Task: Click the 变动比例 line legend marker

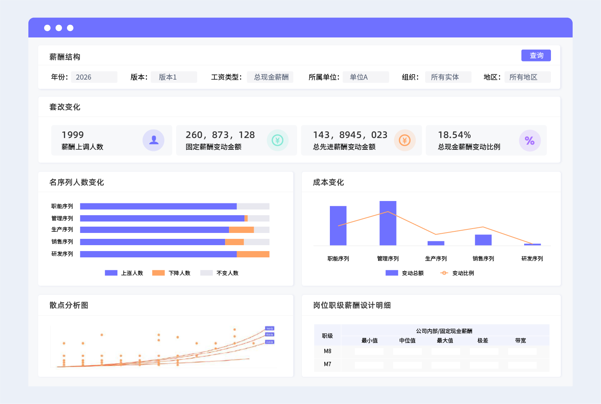Action: coord(444,273)
